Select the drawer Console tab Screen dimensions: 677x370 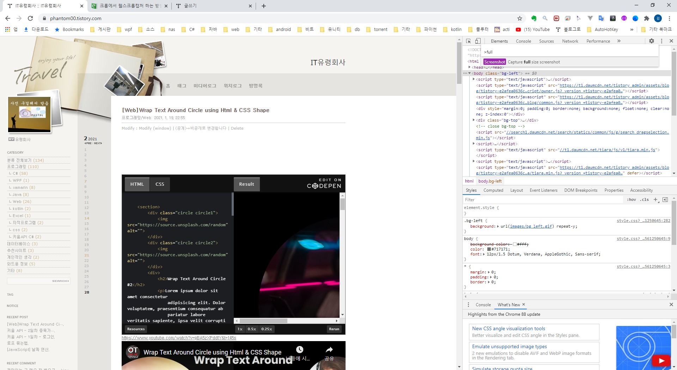tap(483, 305)
